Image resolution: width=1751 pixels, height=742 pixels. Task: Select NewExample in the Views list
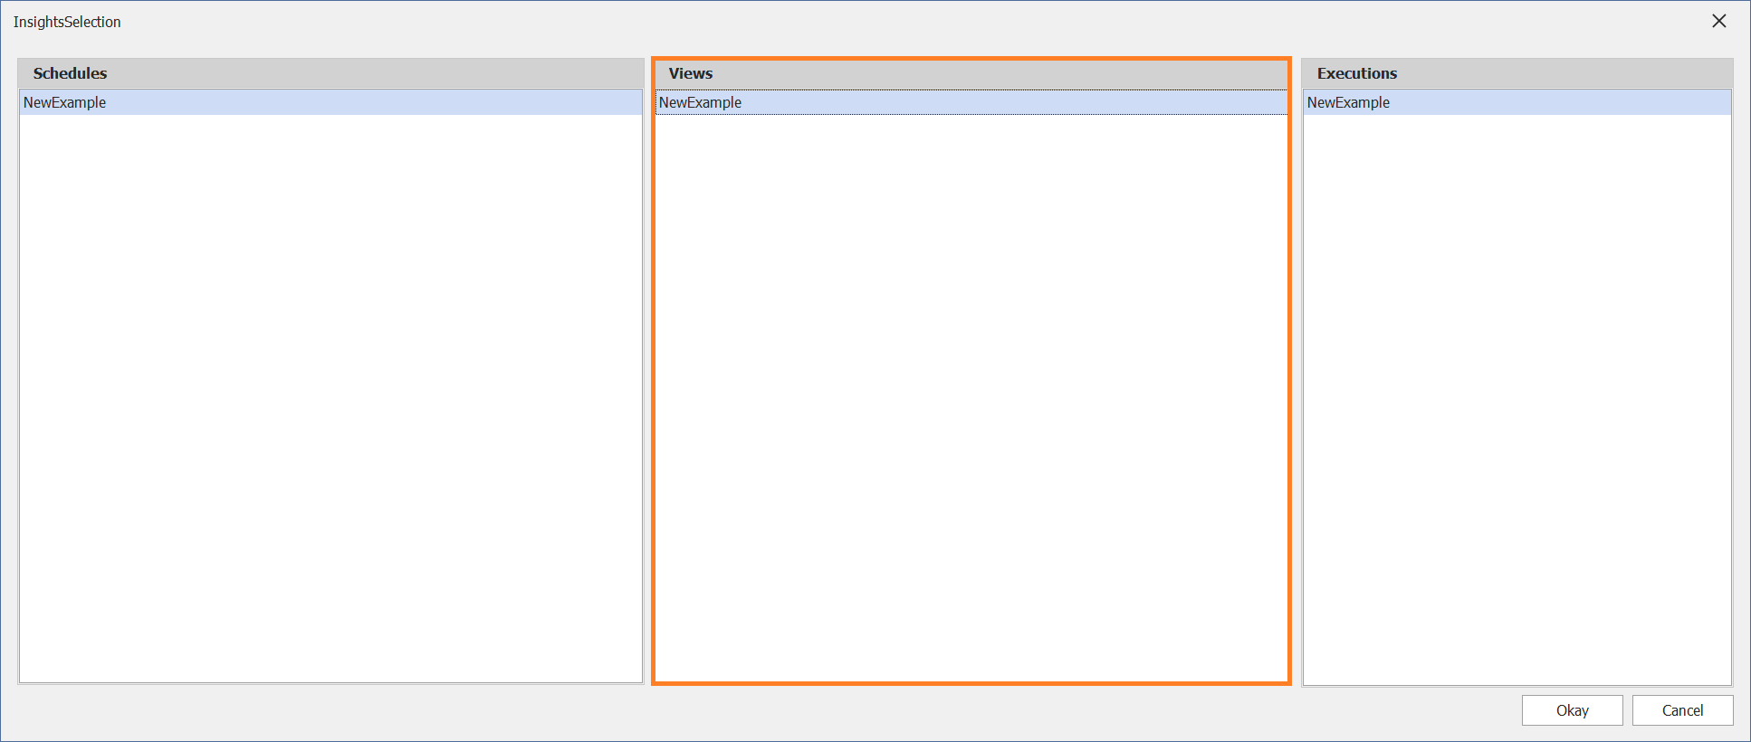point(971,102)
